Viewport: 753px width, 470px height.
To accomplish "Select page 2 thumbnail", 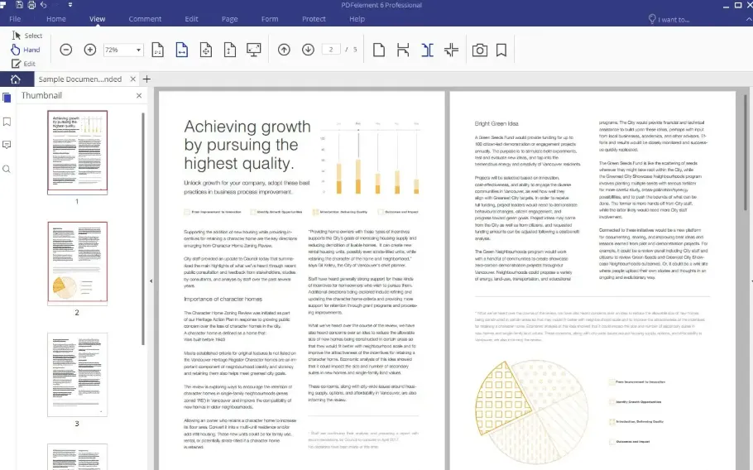I will (77, 263).
